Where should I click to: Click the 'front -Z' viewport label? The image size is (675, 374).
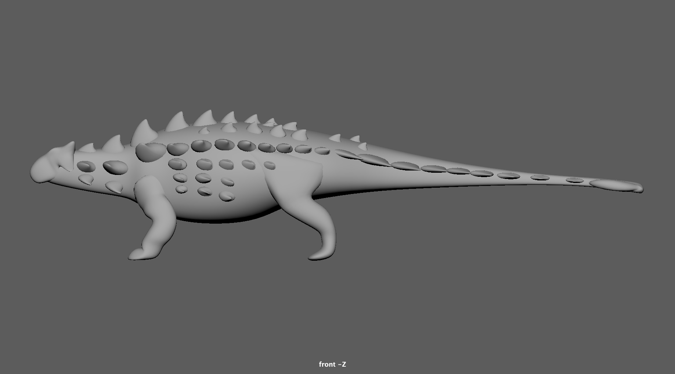(x=332, y=364)
